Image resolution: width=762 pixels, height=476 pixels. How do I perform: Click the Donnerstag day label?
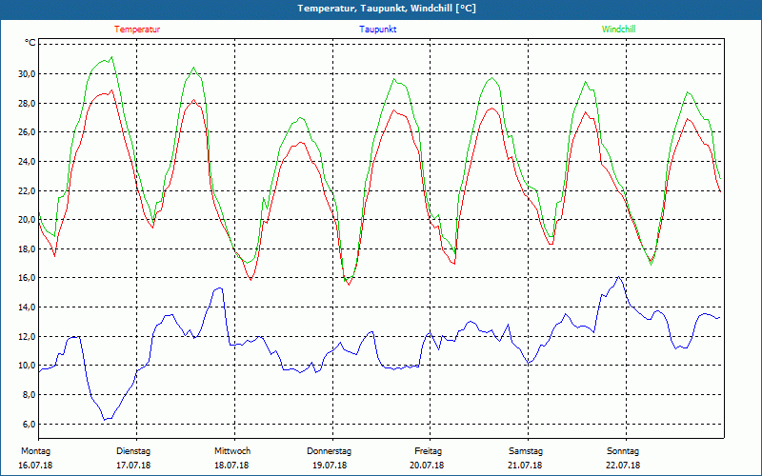329,451
